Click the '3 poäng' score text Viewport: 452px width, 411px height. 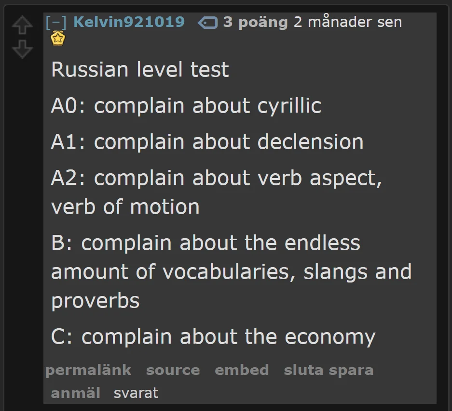255,22
